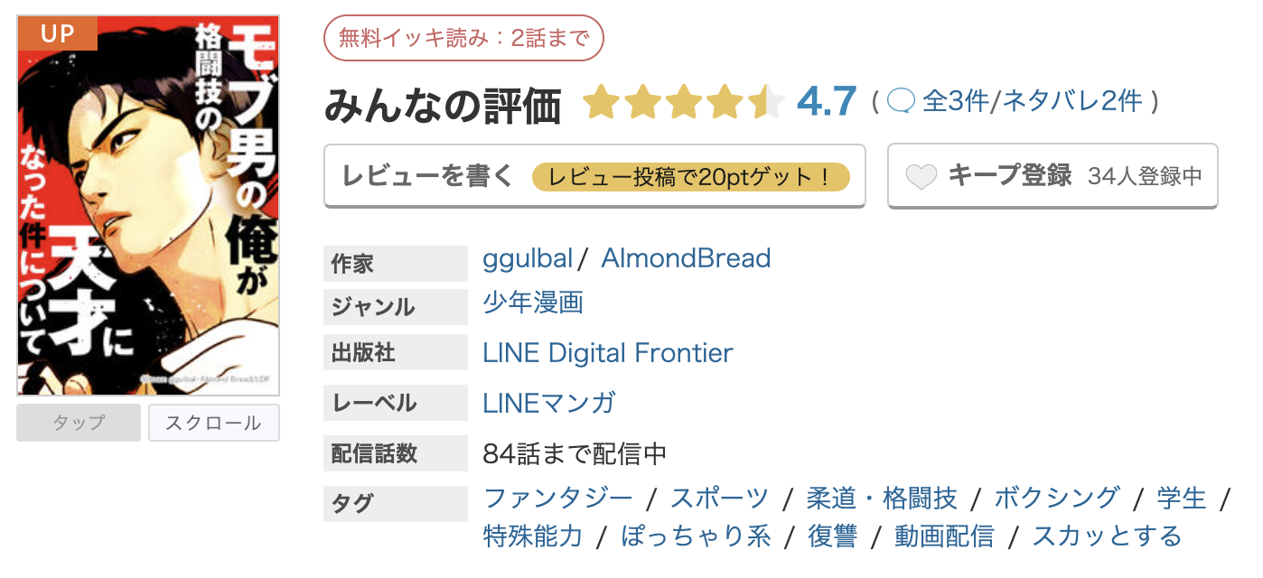The width and height of the screenshot is (1263, 578).
Task: Select the 柔道・格闘技 tag
Action: 881,498
